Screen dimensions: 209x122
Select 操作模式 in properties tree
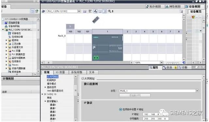tap(51, 84)
